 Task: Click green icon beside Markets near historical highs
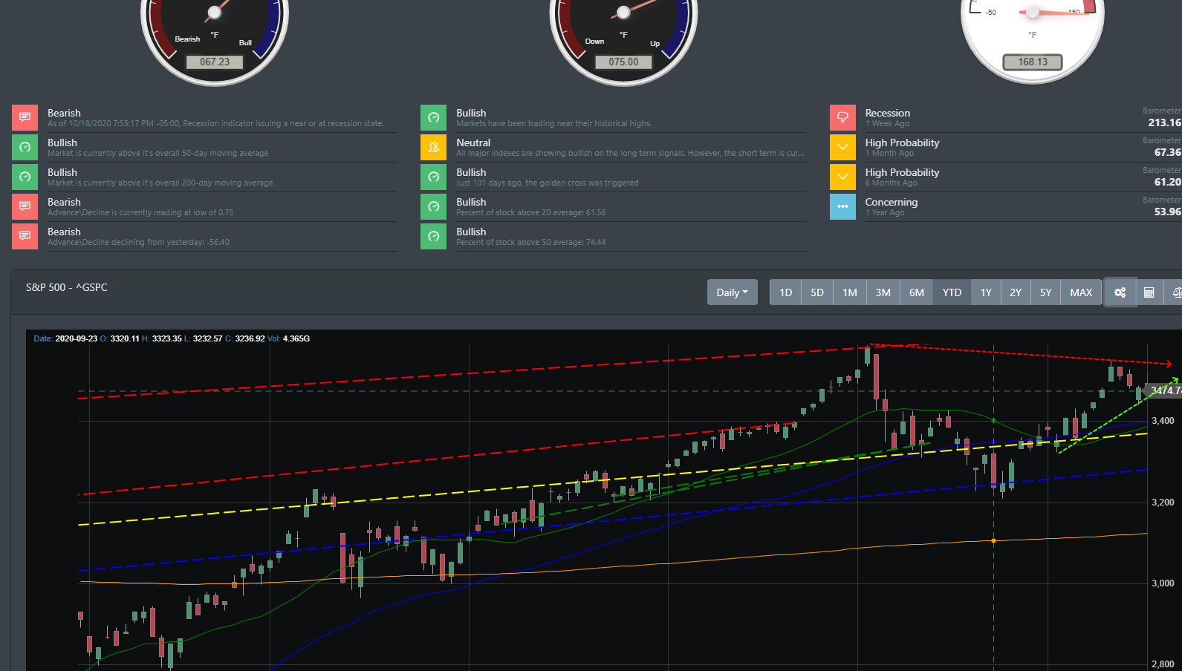coord(433,117)
